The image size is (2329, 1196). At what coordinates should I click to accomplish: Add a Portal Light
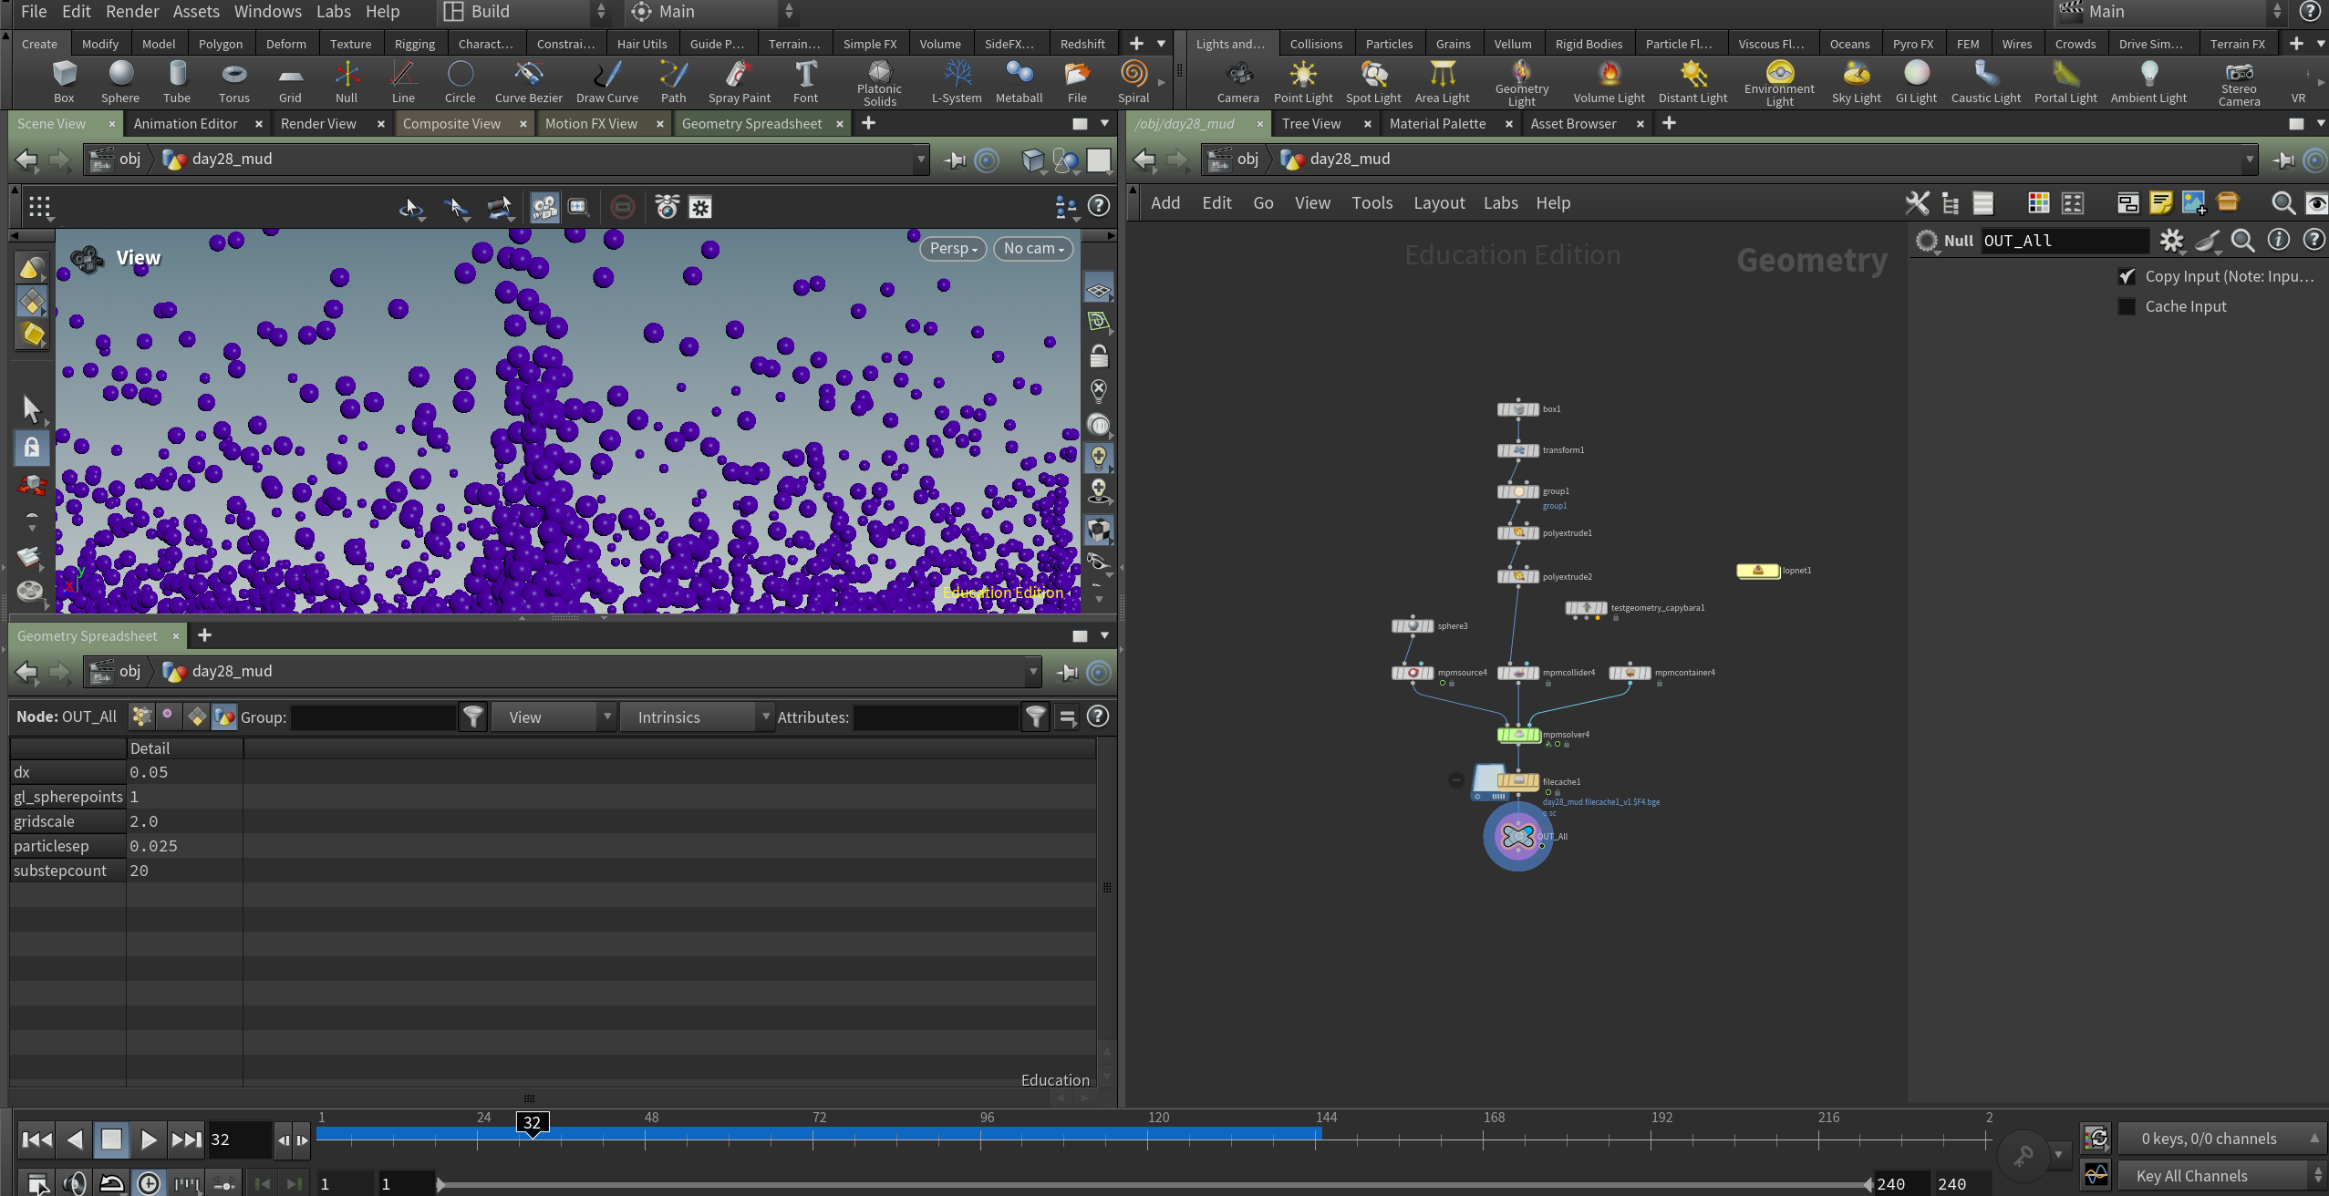point(2065,81)
